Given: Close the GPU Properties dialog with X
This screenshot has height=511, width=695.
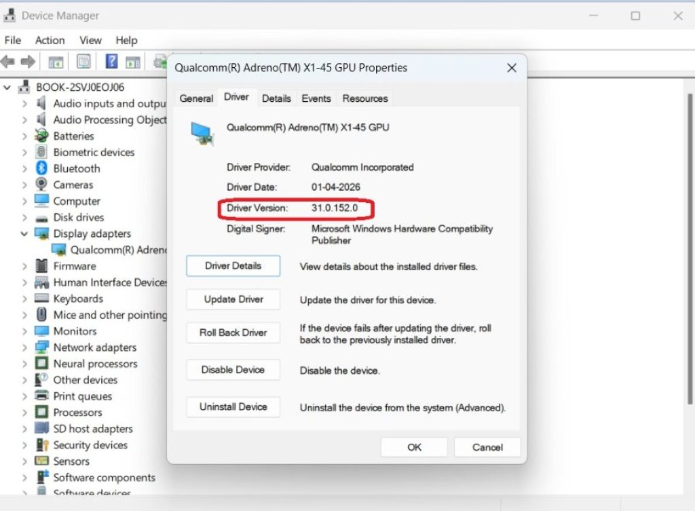Looking at the screenshot, I should pos(512,68).
